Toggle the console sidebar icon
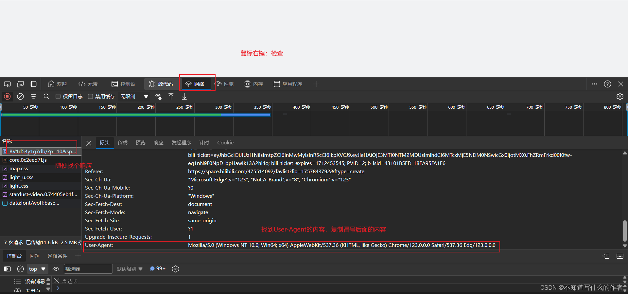Viewport: 628px width, 294px height. 7,269
